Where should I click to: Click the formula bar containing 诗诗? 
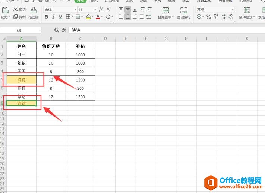tap(167, 30)
